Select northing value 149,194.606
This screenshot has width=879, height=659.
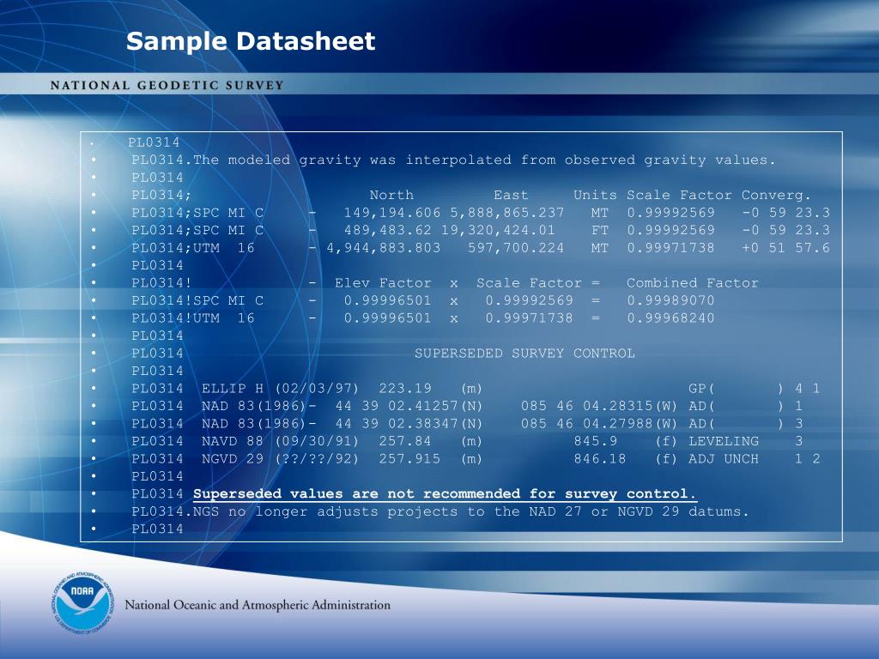pyautogui.click(x=391, y=213)
